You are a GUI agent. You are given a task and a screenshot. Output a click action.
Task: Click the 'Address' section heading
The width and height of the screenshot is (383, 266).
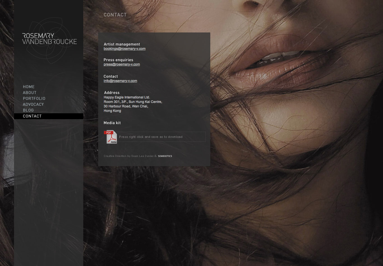click(x=112, y=93)
